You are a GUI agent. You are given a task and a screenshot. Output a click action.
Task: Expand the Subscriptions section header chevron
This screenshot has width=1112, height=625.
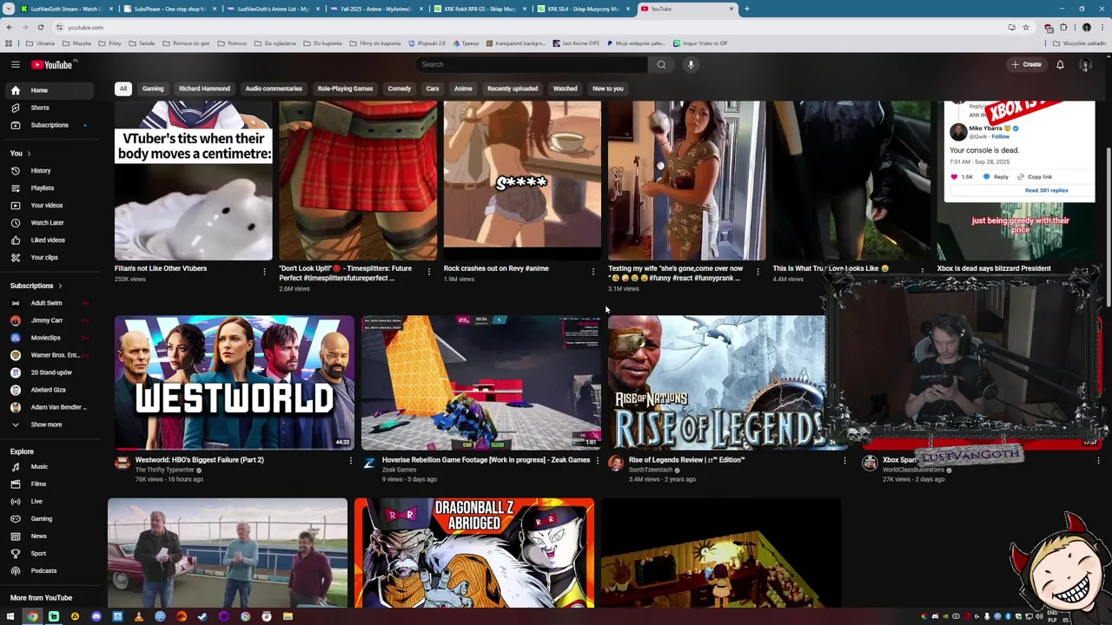pyautogui.click(x=60, y=286)
